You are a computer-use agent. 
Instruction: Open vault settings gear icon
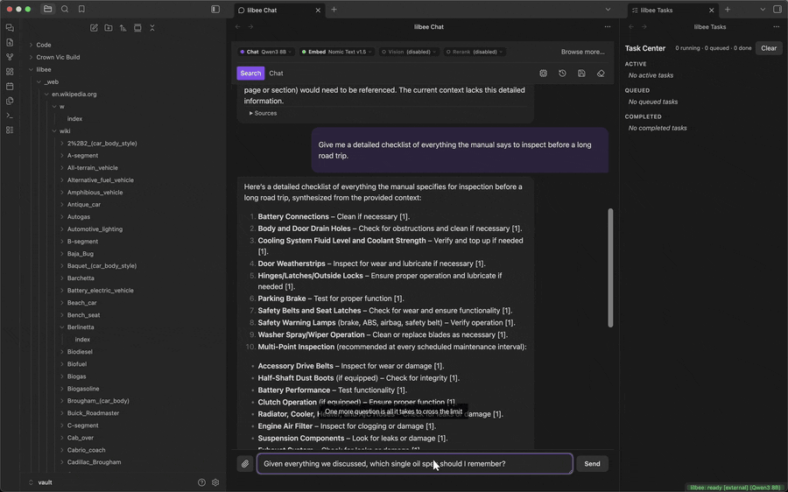pos(215,482)
